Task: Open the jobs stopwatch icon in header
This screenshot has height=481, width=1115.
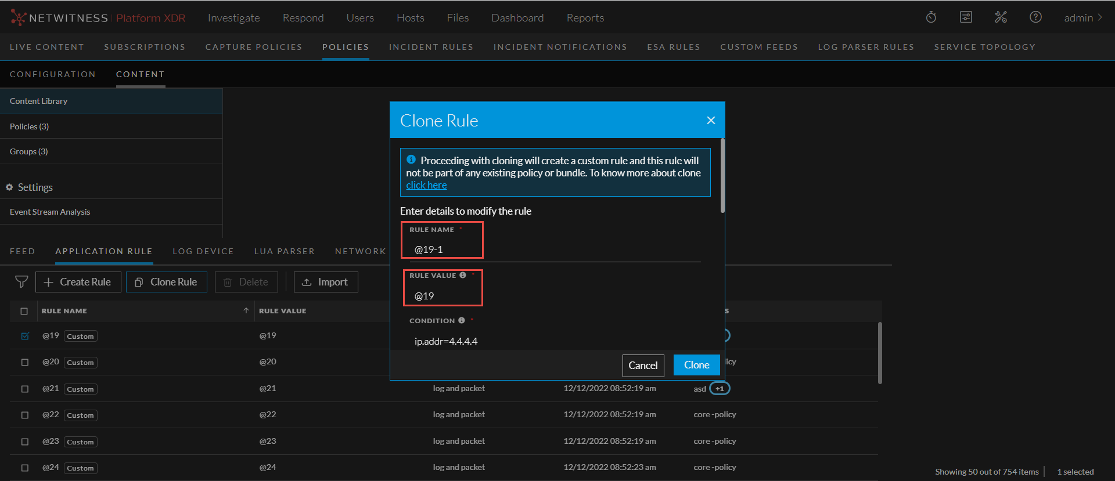Action: click(x=931, y=17)
